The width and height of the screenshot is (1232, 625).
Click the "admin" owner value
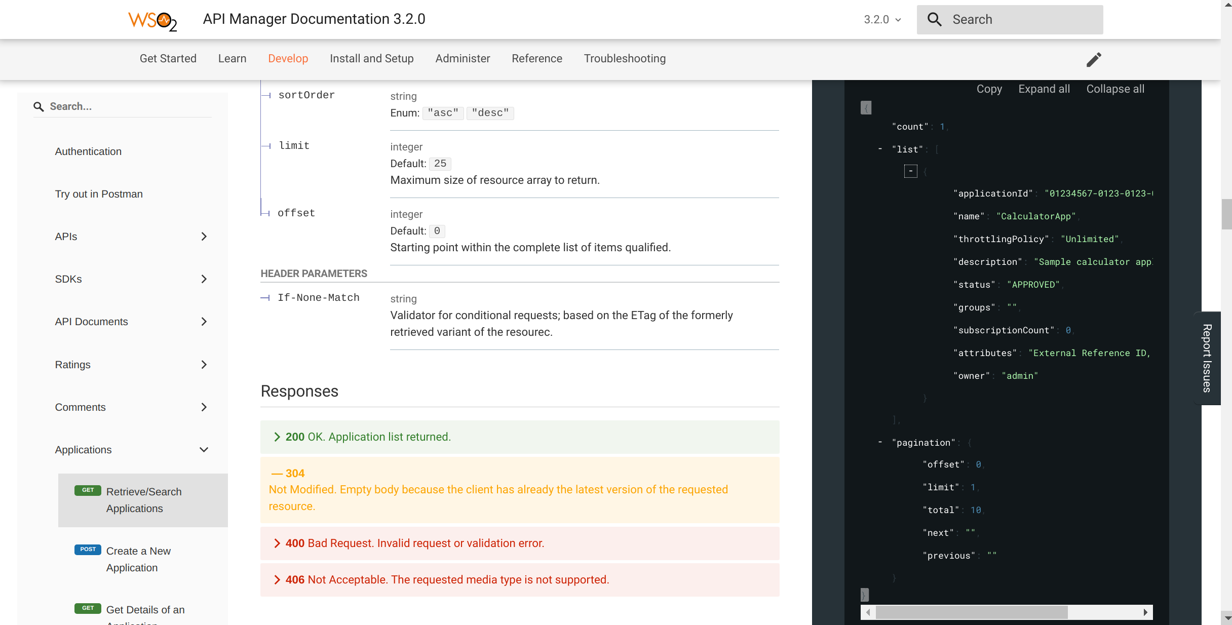1020,376
